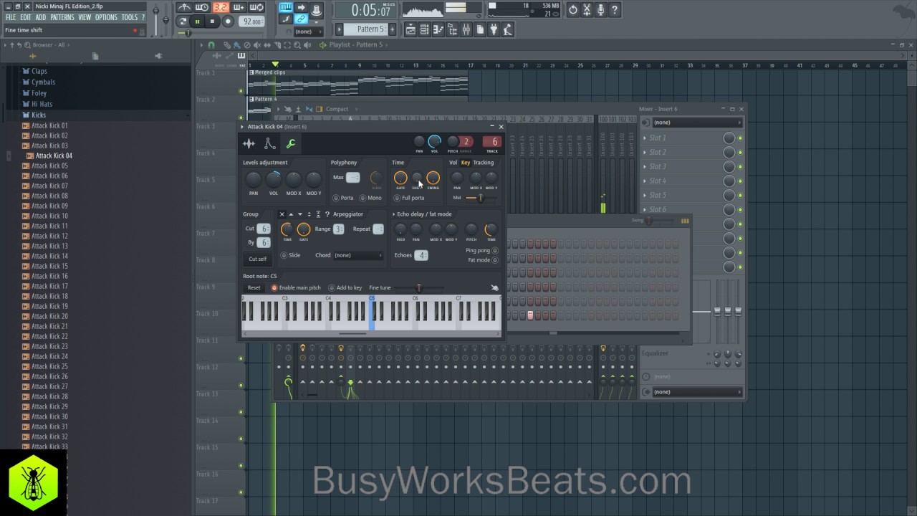Open Attack Kick 04 window menu arrow
Screen dimensions: 917x516
coord(243,127)
